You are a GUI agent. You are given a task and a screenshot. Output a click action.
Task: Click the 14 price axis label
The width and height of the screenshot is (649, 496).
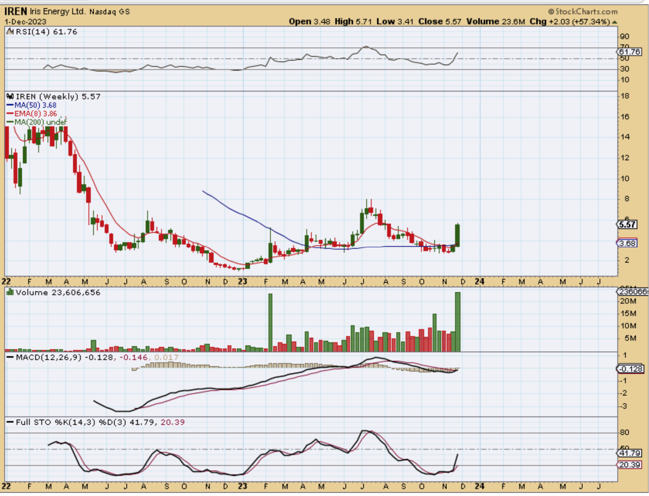(x=625, y=137)
